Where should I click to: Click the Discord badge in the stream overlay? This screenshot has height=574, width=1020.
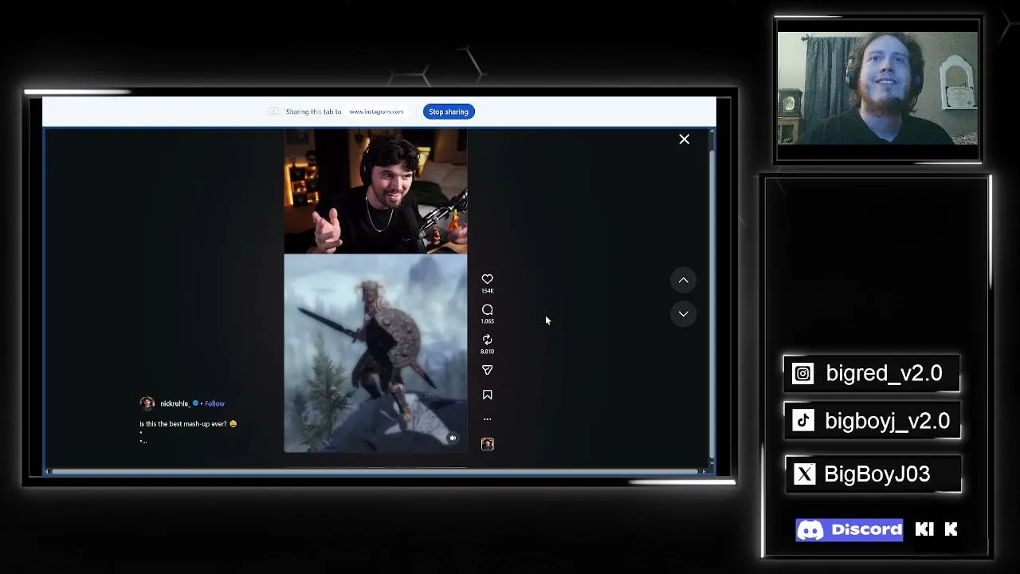pyautogui.click(x=849, y=530)
